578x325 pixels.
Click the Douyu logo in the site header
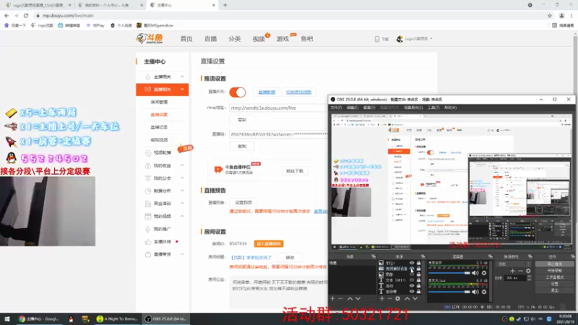[x=150, y=38]
